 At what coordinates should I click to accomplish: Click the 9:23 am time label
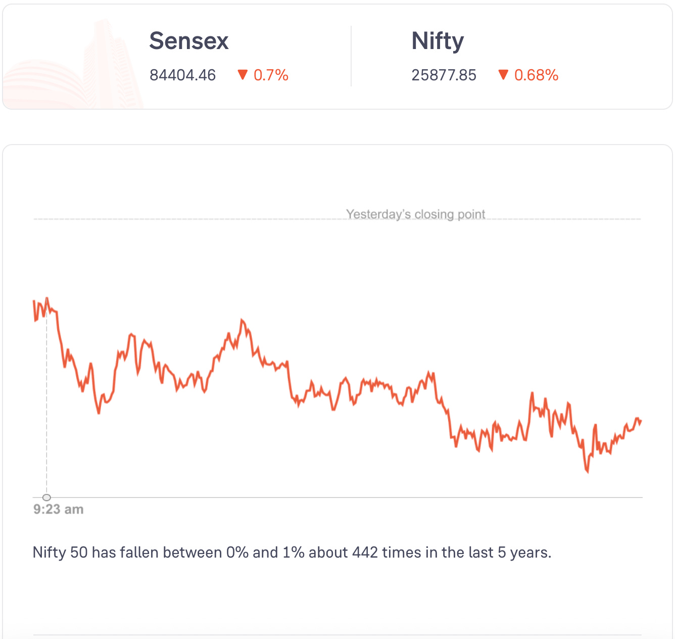[x=58, y=509]
